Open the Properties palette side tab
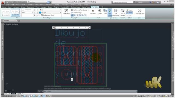Viewport: 175px width, 98px height. pyautogui.click(x=2, y=76)
